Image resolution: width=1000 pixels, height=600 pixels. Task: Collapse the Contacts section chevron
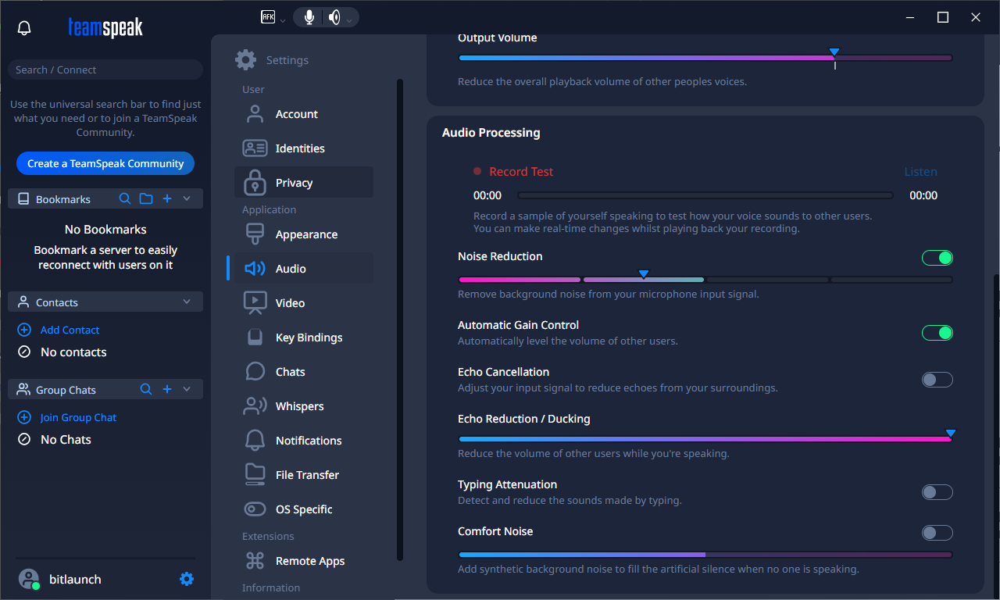coord(187,302)
